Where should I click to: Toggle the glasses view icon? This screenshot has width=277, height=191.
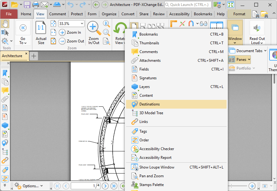coord(204,24)
